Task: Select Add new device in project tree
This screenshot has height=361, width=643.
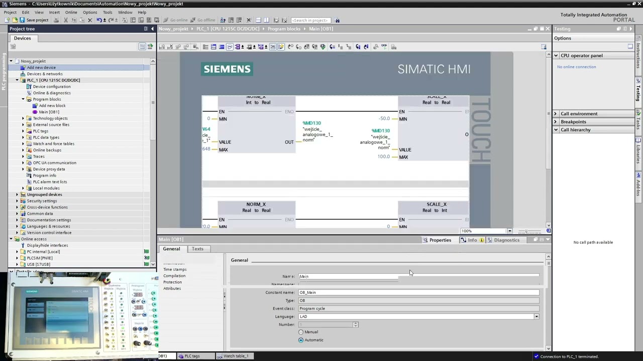Action: pyautogui.click(x=41, y=67)
